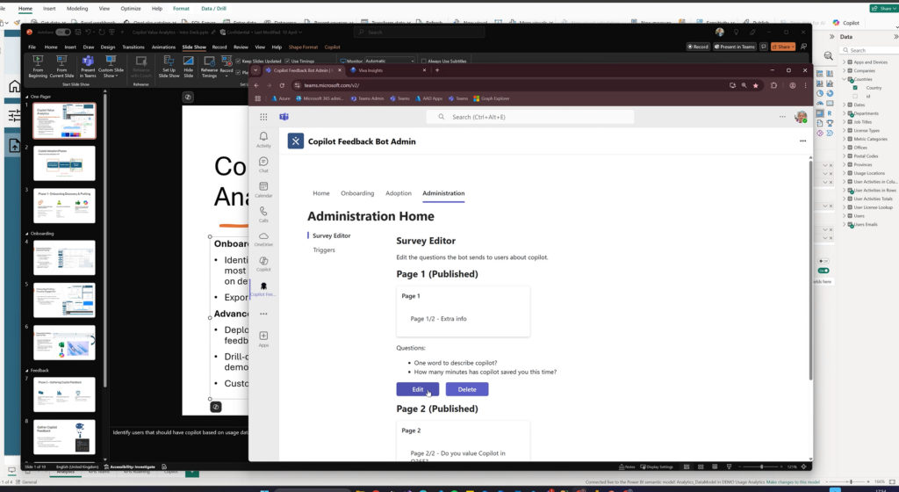Open the Modeling tab in Power BI
The height and width of the screenshot is (492, 899).
pos(77,9)
